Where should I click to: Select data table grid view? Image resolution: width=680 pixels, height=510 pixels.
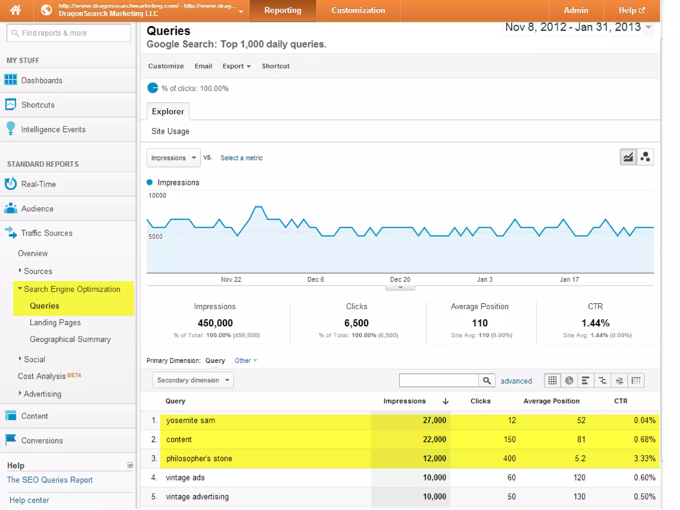coord(552,381)
